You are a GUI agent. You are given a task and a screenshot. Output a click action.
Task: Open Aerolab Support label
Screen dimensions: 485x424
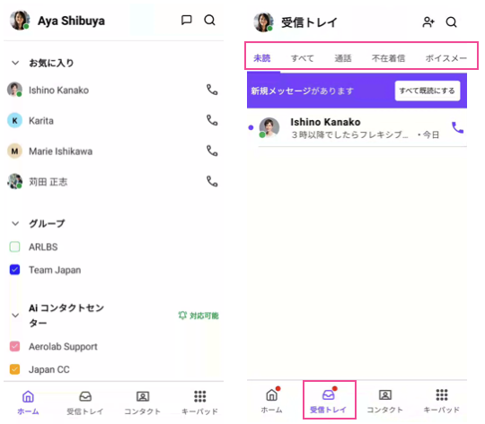click(x=63, y=346)
